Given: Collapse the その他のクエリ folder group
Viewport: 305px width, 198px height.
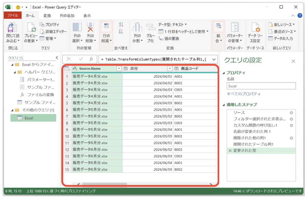Looking at the screenshot, I should click(12, 110).
